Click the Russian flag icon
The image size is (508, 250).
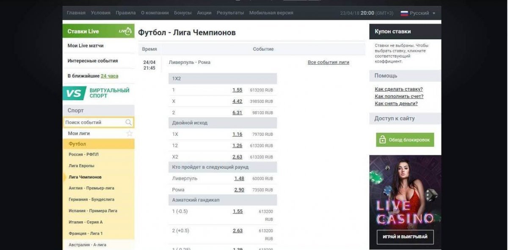click(404, 13)
